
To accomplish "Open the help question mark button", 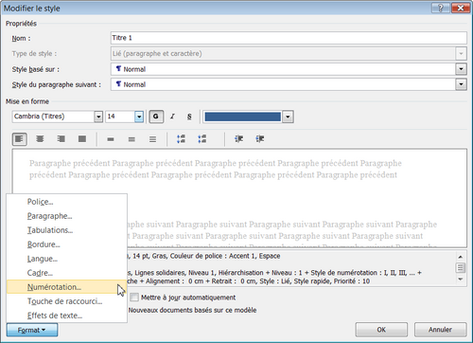I will click(x=441, y=8).
